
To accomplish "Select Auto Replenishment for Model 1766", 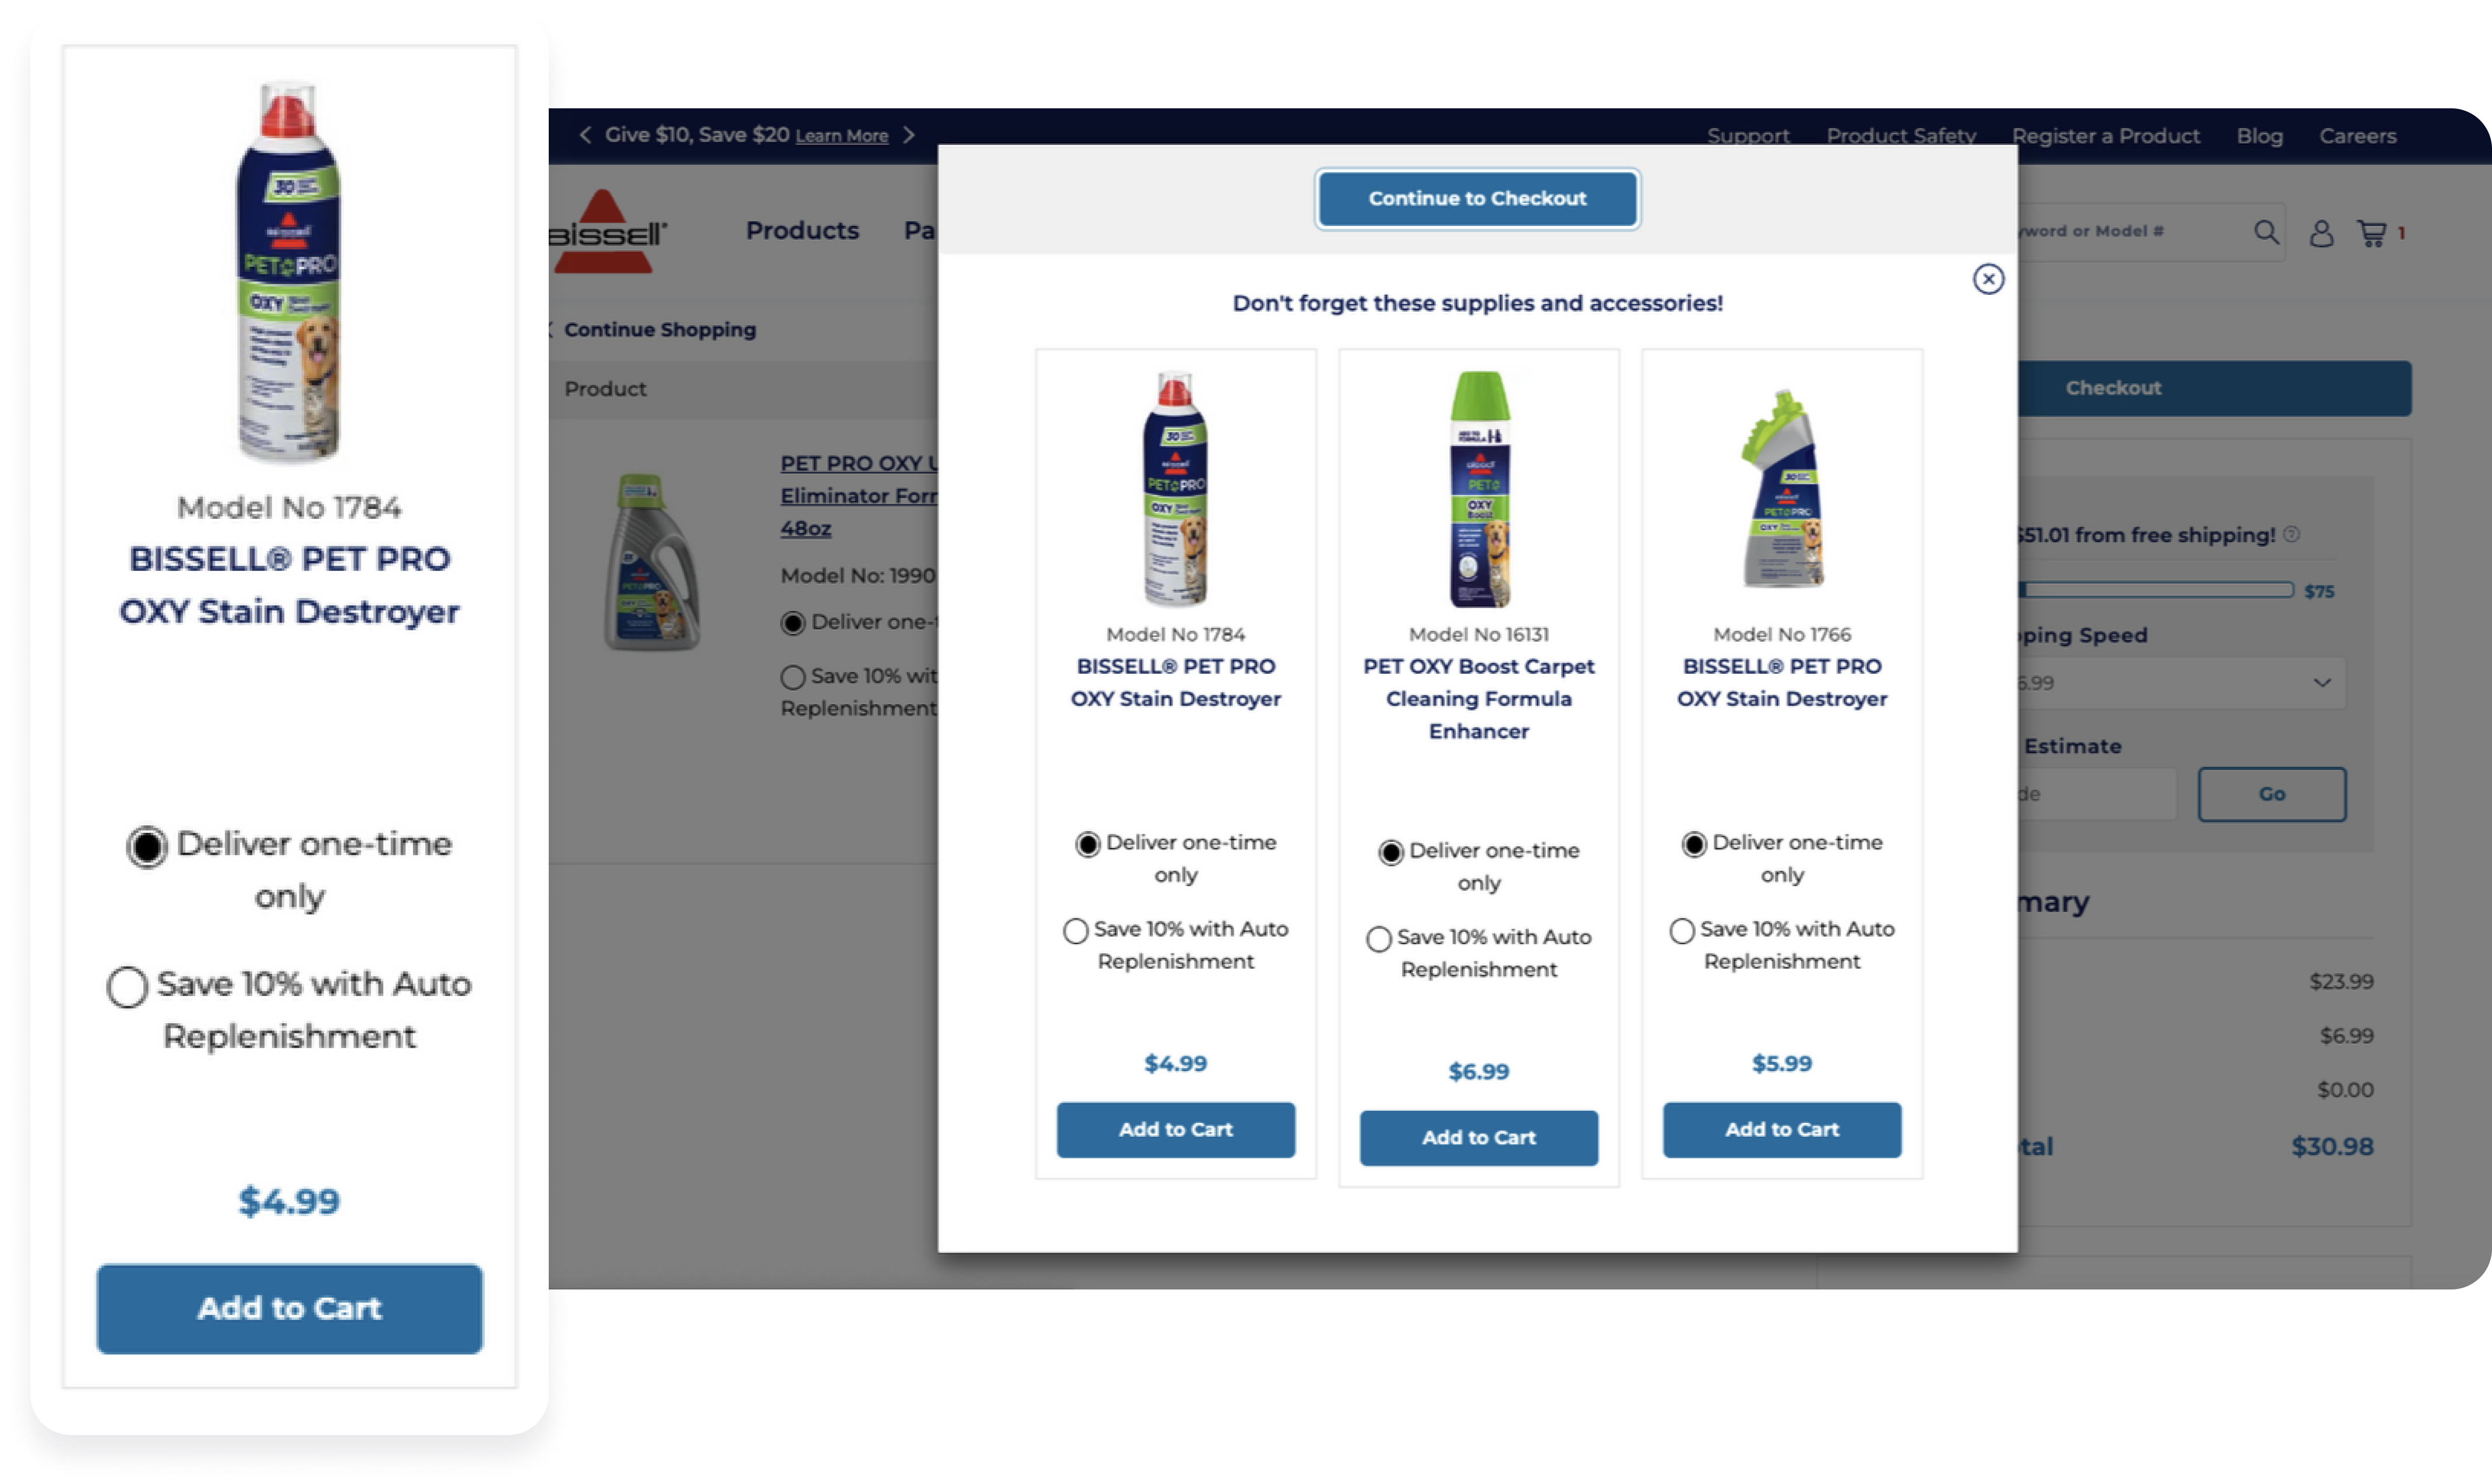I will (1681, 931).
